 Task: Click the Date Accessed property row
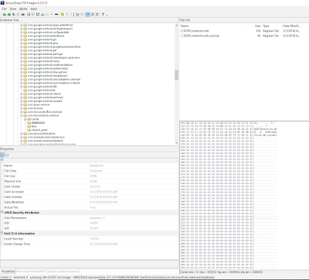(x=89, y=192)
